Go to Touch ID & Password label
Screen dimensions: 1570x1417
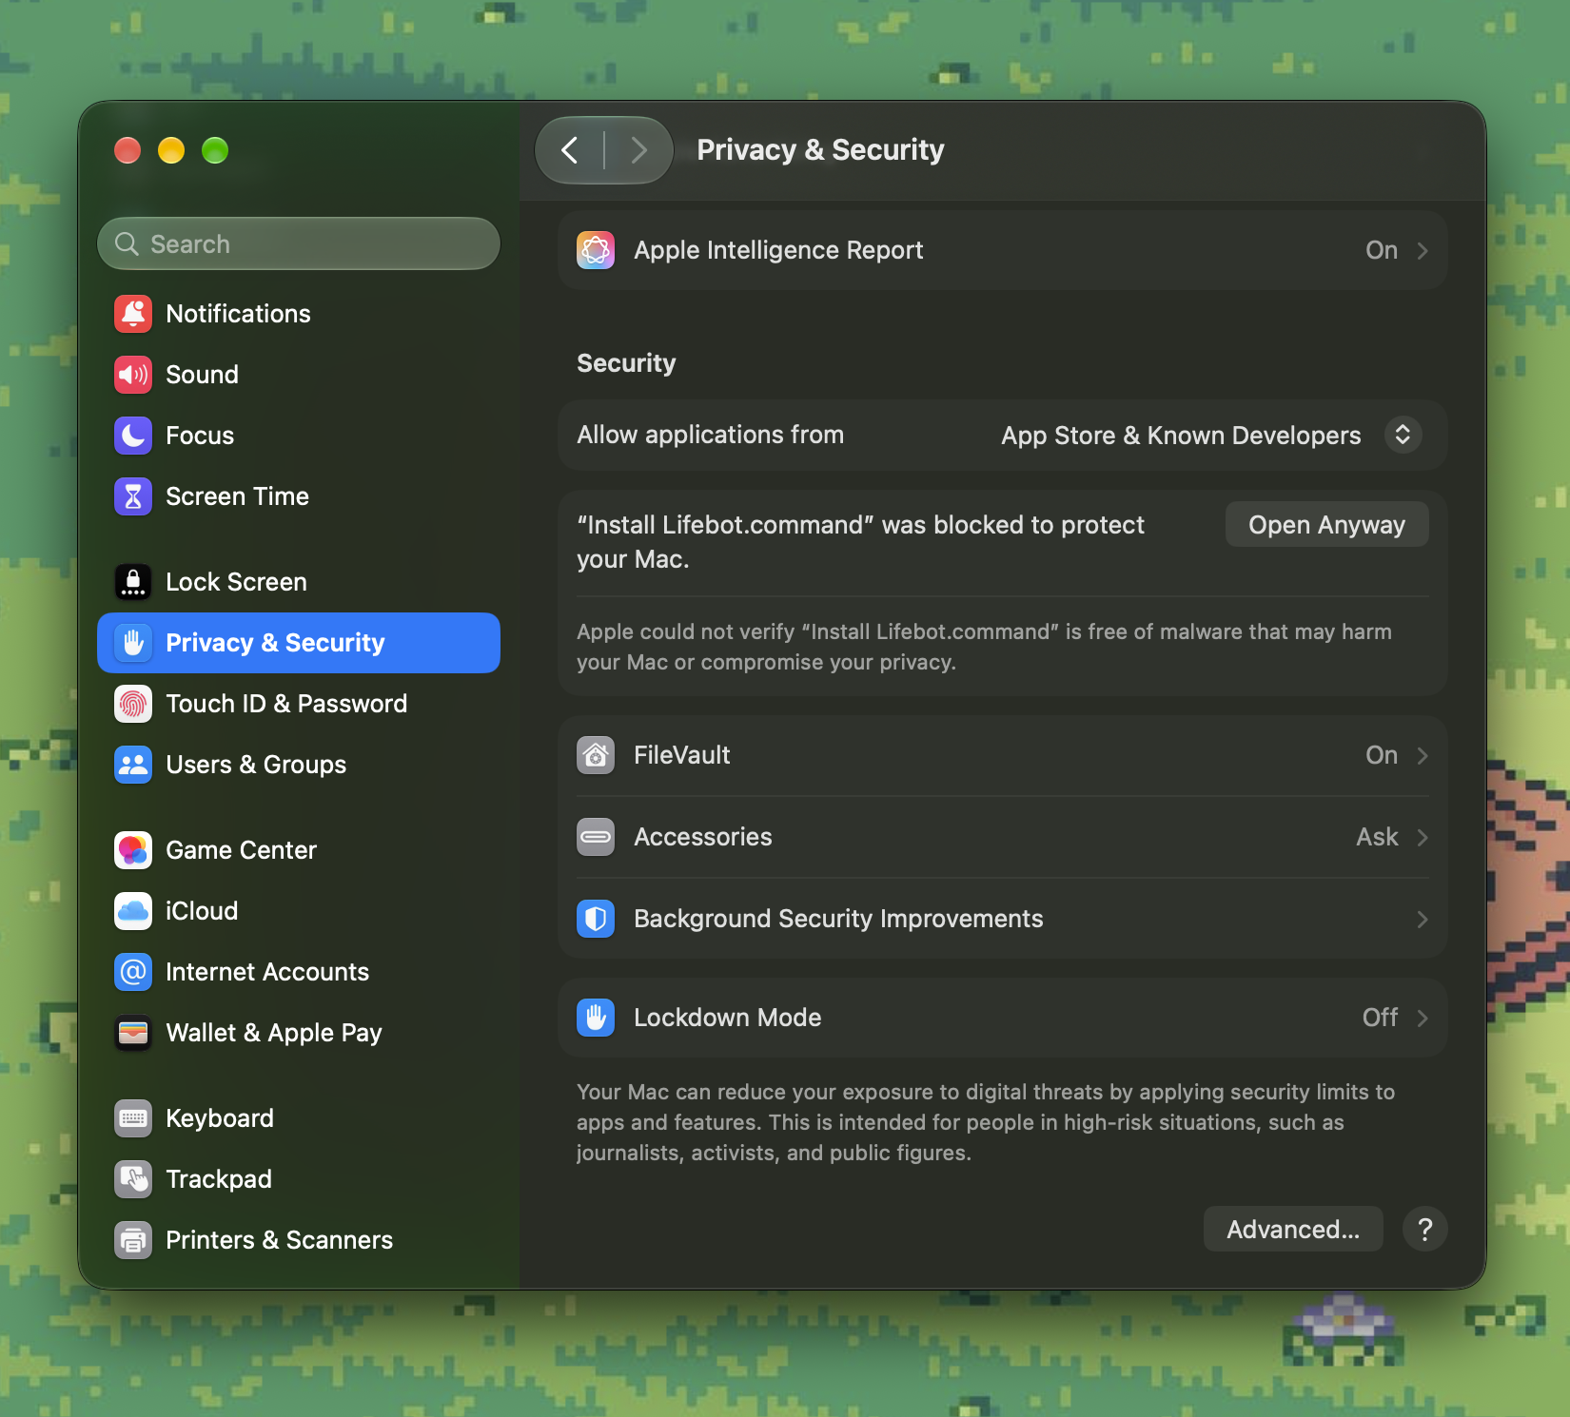click(x=286, y=704)
